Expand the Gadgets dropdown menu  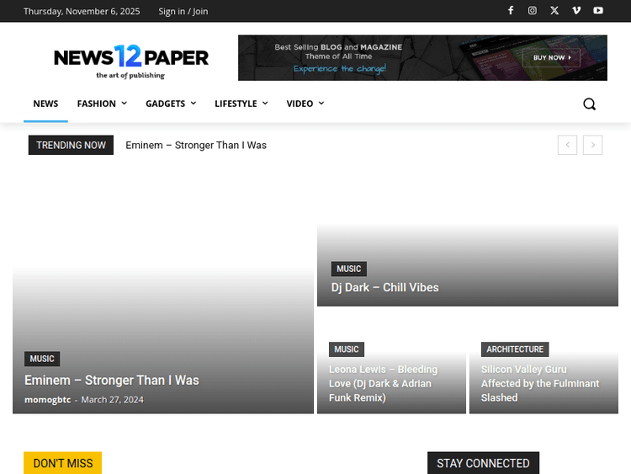click(171, 104)
